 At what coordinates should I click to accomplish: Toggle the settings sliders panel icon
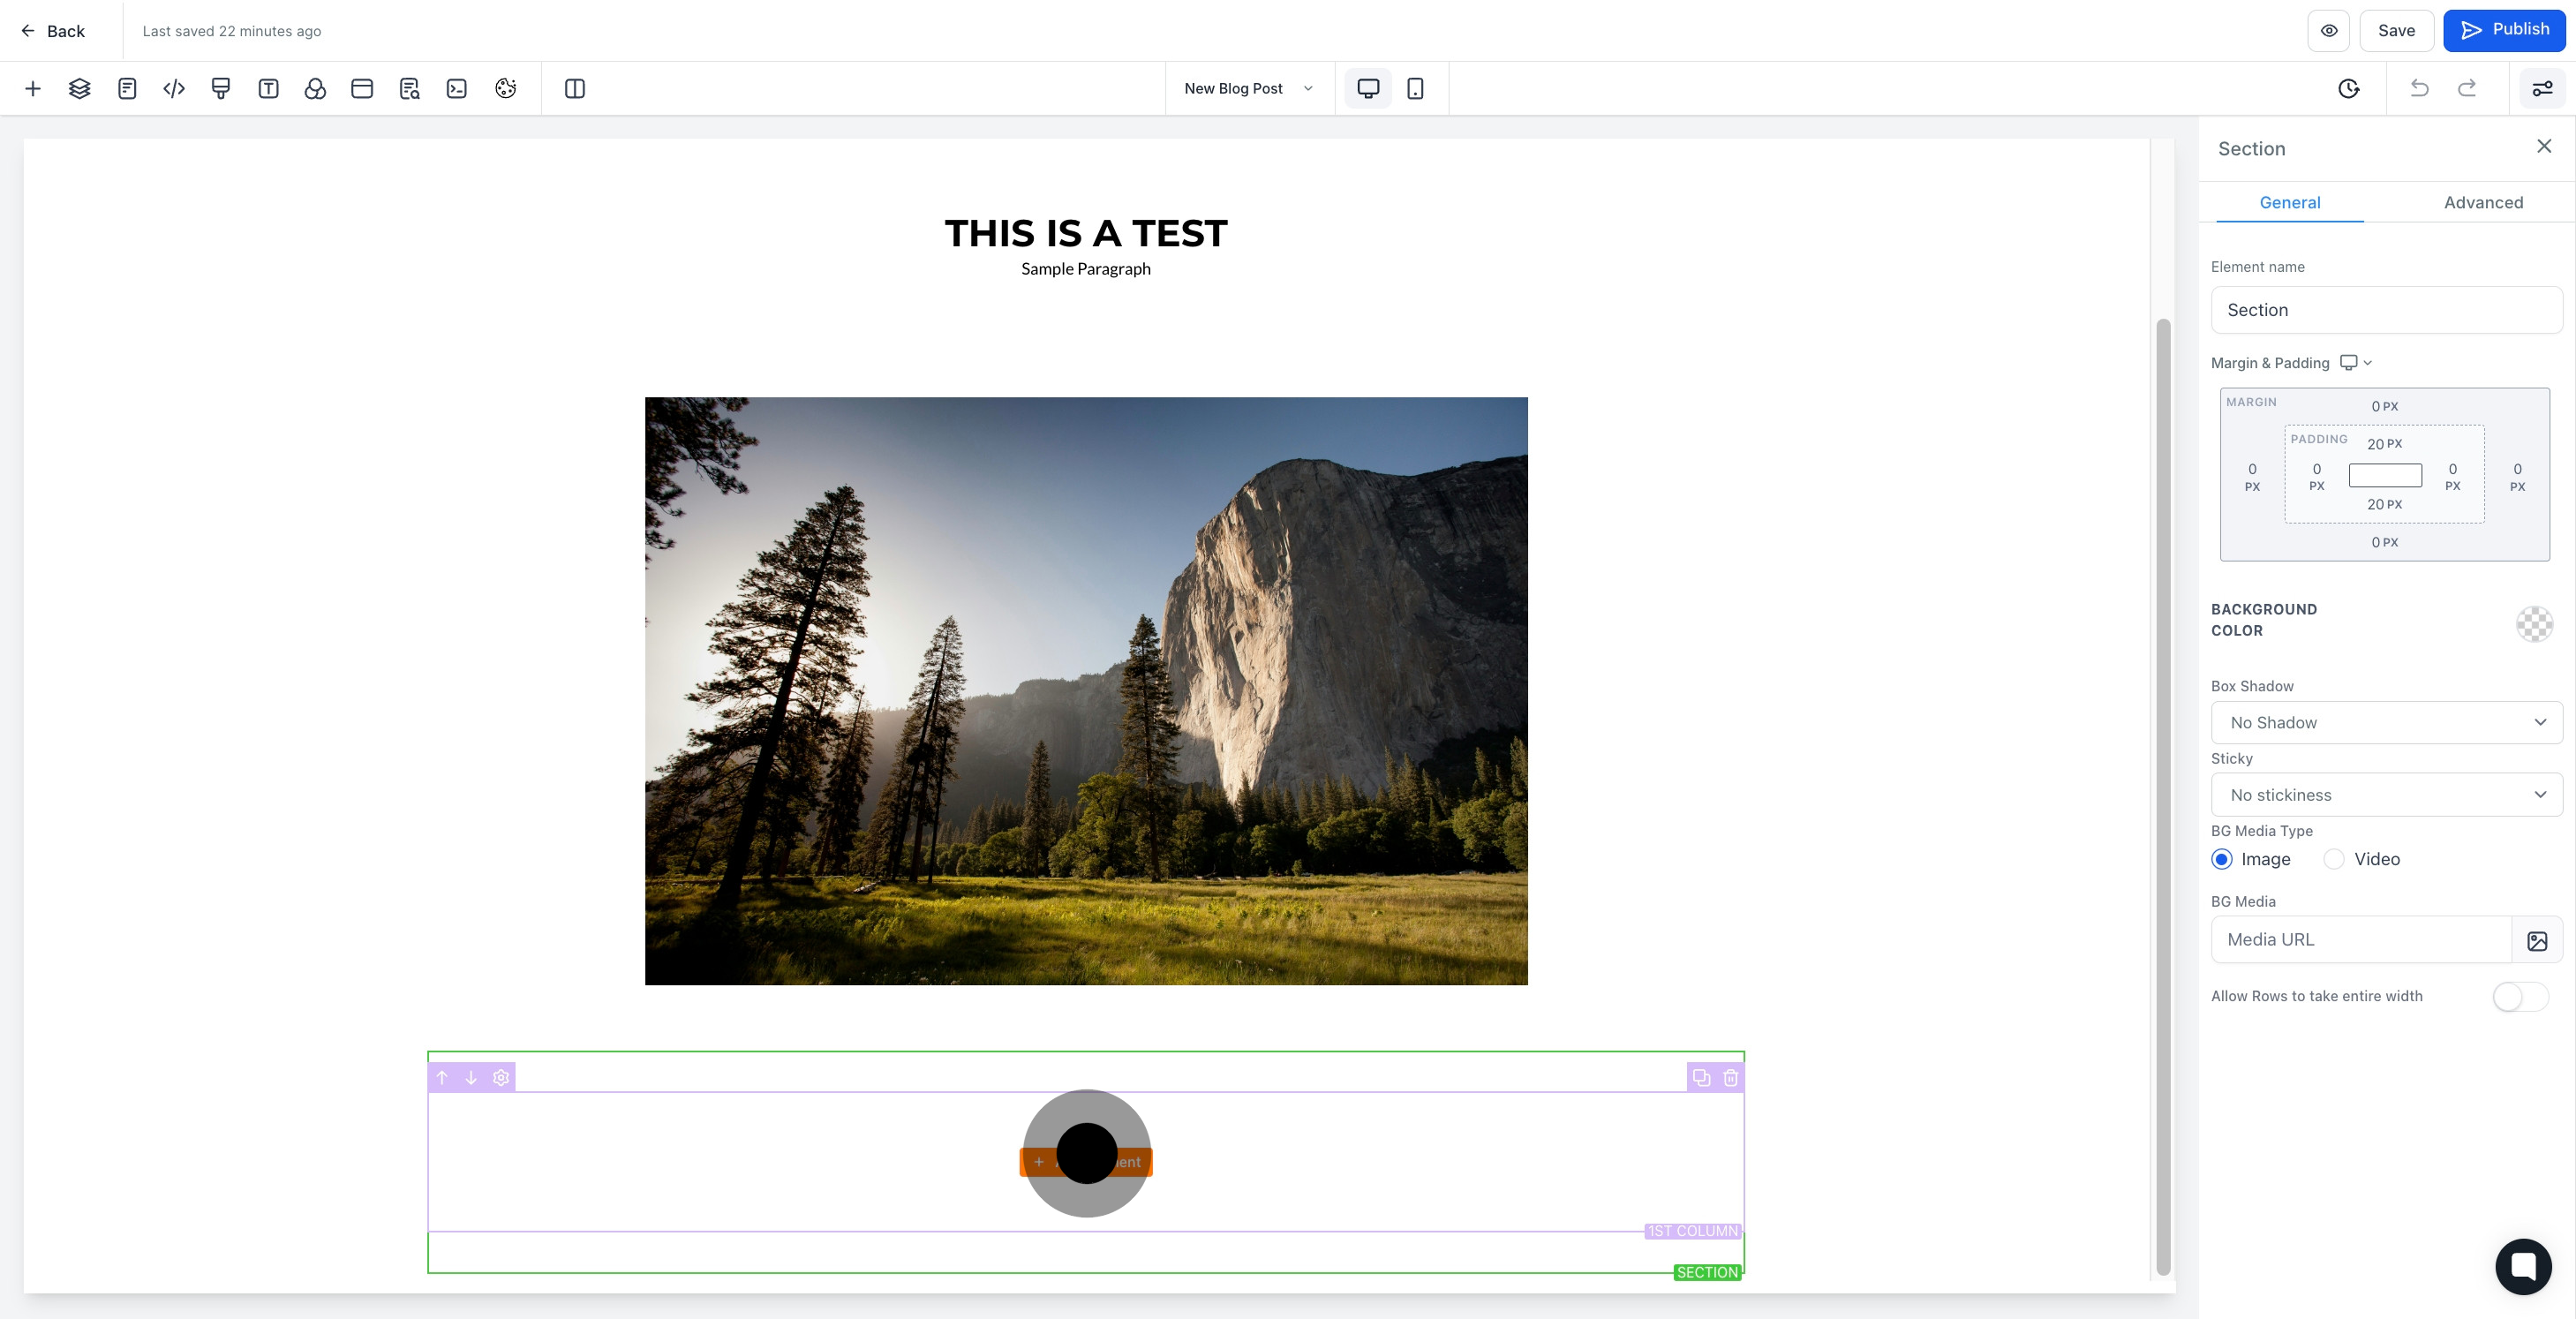coord(2542,89)
